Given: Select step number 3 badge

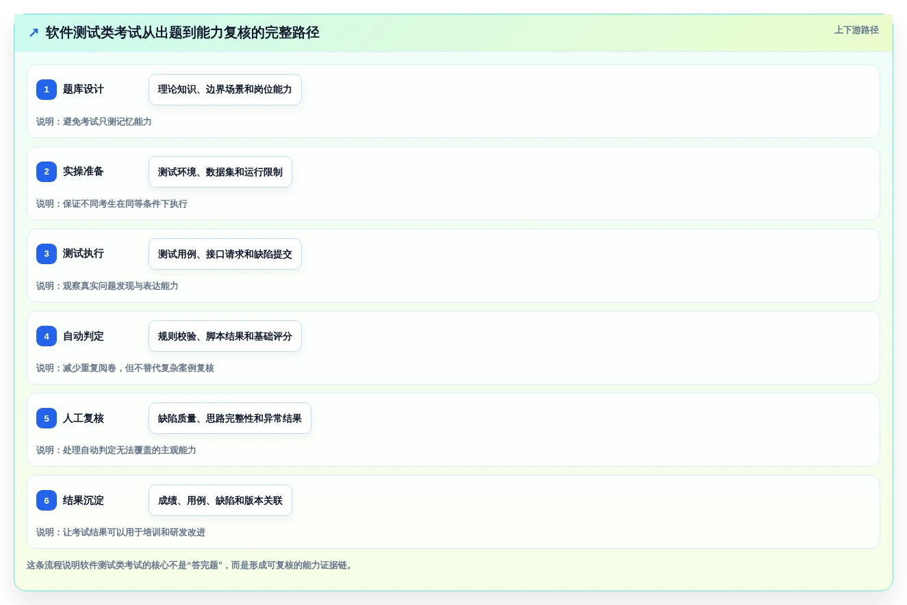Looking at the screenshot, I should pyautogui.click(x=47, y=254).
